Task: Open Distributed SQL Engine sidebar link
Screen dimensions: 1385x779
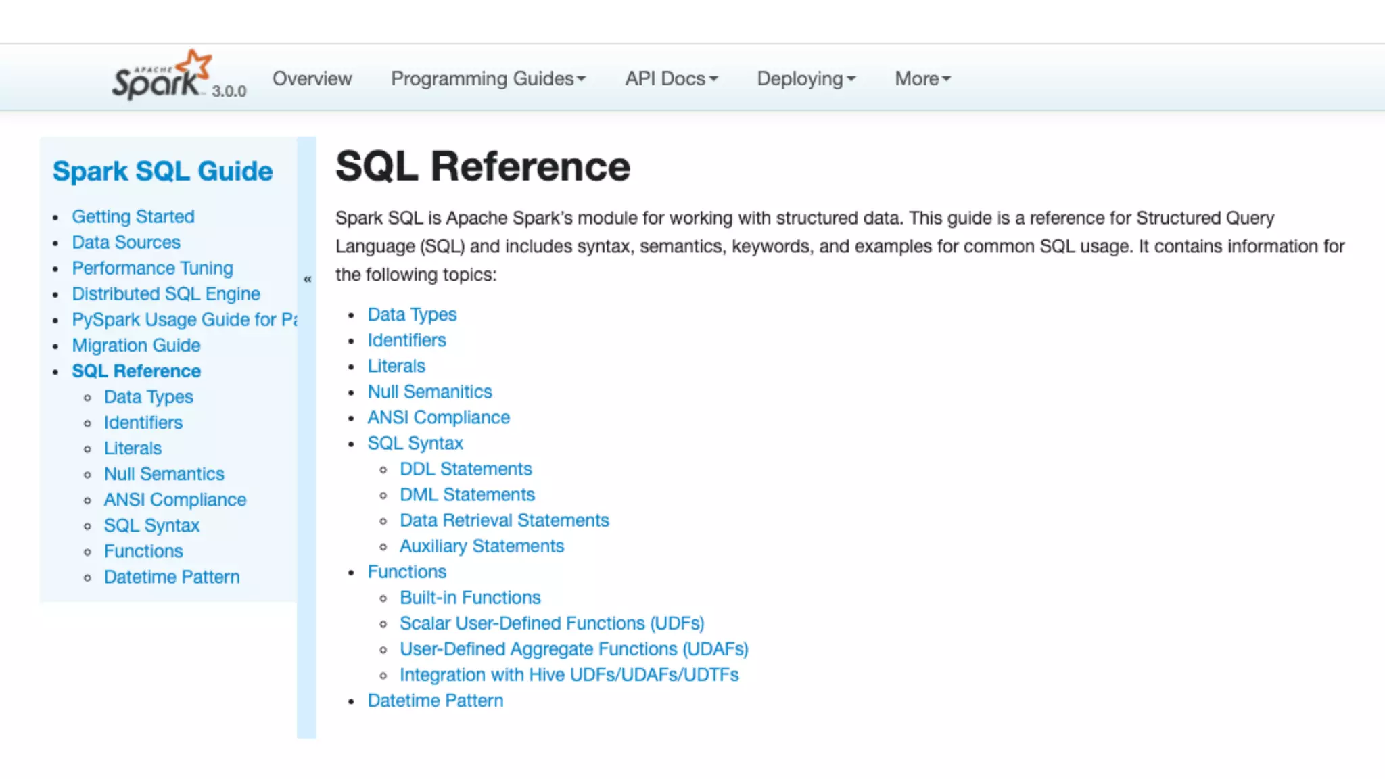Action: 166,294
